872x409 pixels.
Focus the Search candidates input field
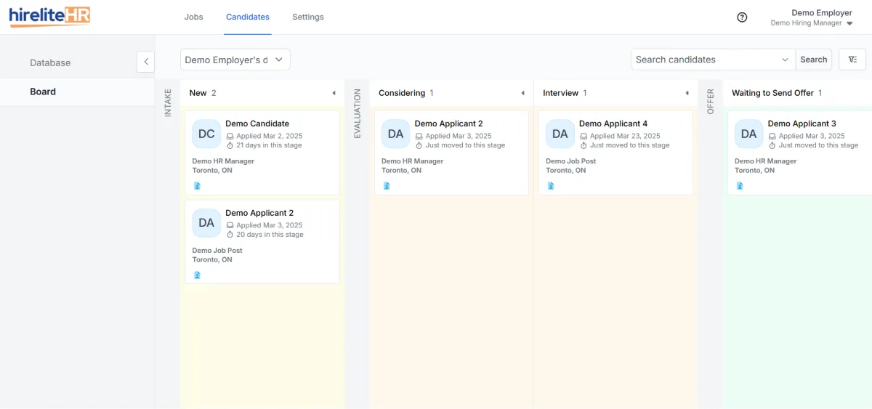(x=705, y=60)
